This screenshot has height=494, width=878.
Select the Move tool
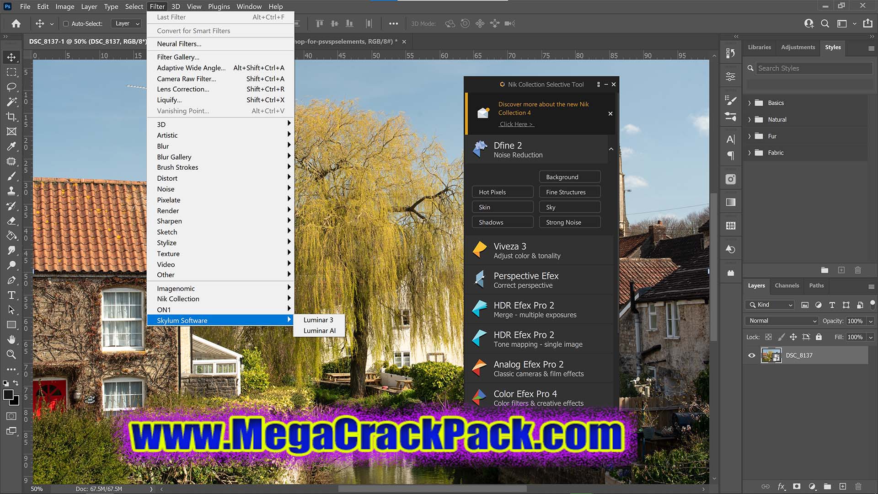tap(11, 57)
